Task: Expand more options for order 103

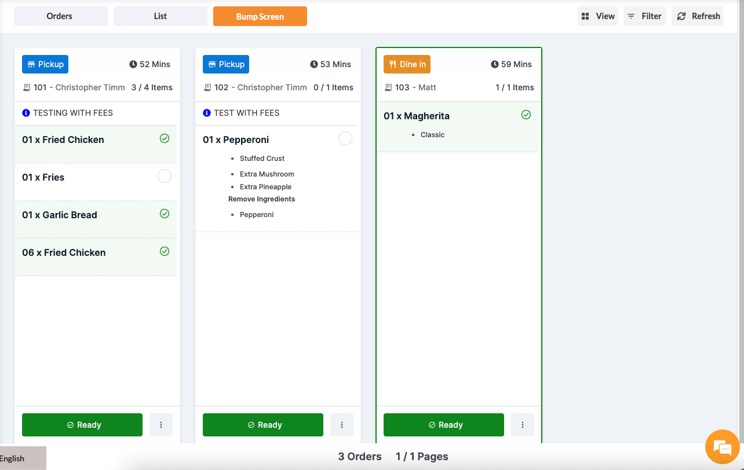Action: coord(523,425)
